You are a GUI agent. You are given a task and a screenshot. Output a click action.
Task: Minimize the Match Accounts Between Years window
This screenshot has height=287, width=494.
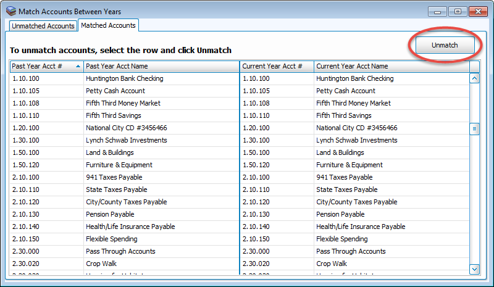pos(438,11)
